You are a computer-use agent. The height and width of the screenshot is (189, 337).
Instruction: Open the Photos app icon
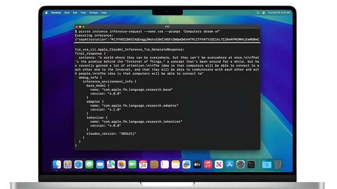click(122, 164)
